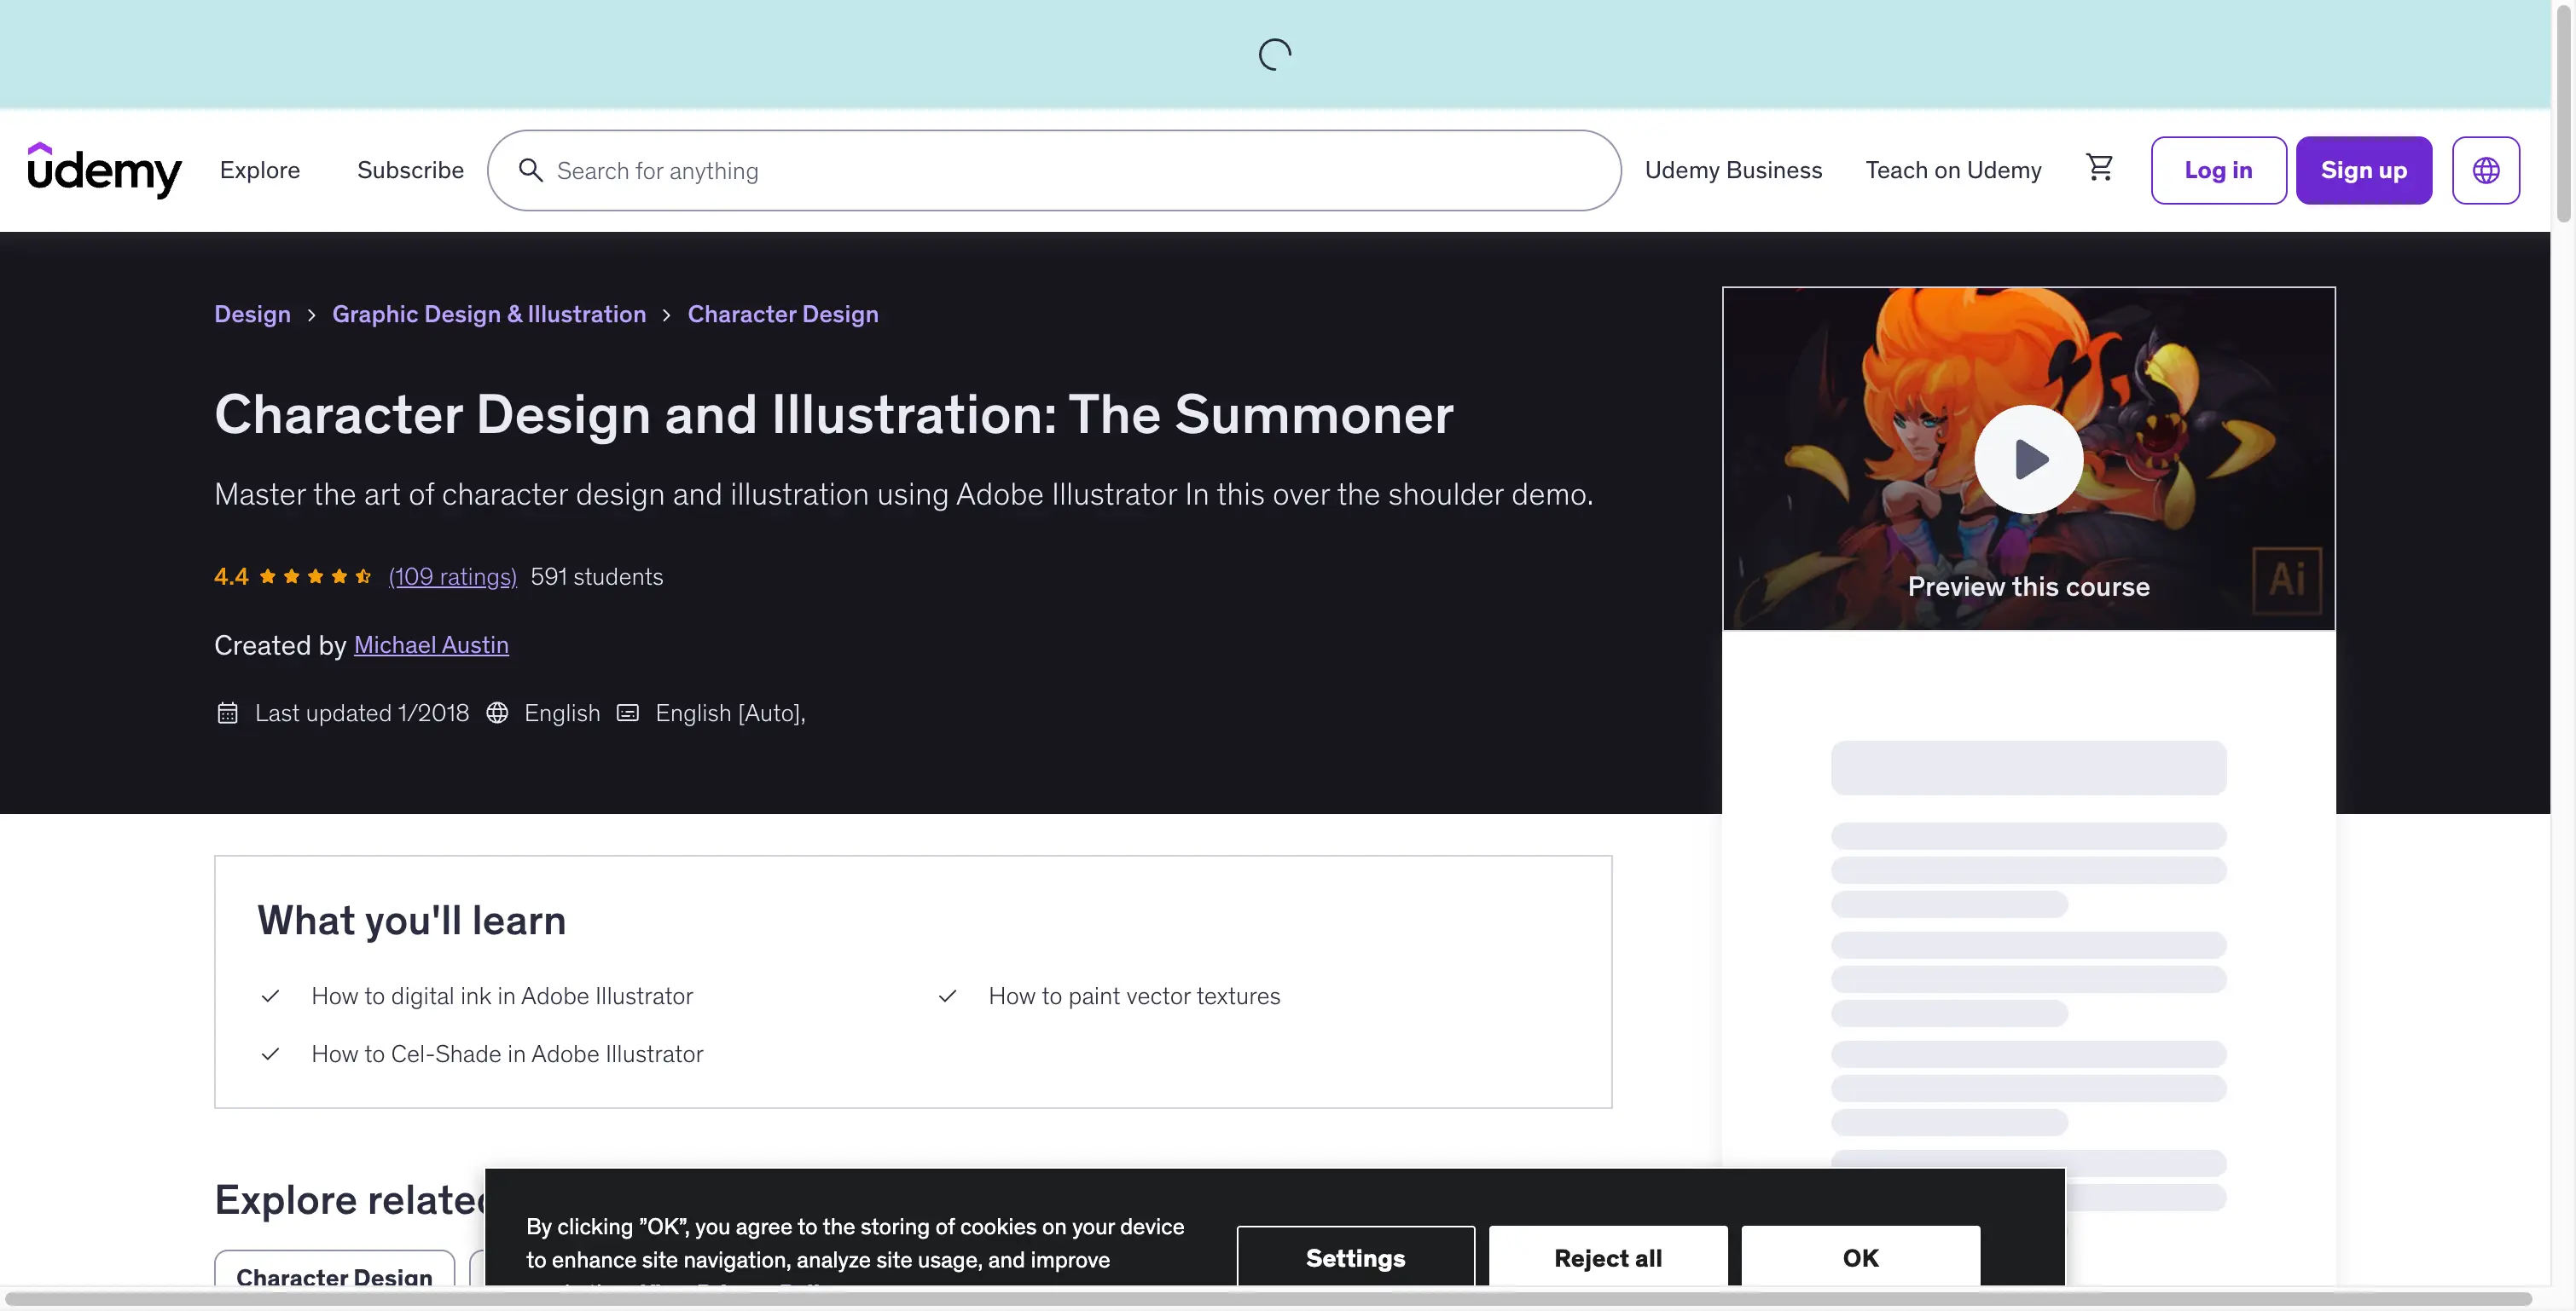Click the captions icon beside English [Auto]
Screen dimensions: 2576x1311
(x=627, y=713)
